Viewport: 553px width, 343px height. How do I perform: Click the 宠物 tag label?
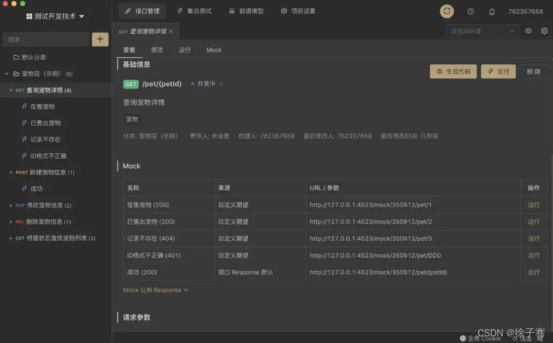point(132,119)
